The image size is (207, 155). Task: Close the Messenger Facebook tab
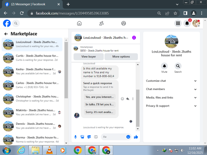pos(58,5)
